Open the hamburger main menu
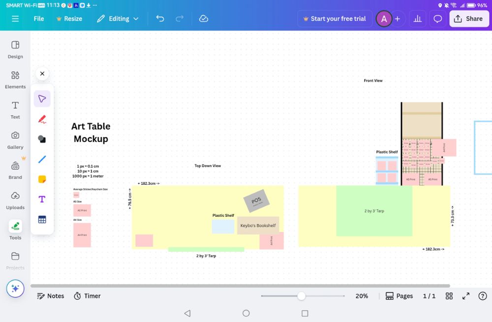The image size is (492, 322). tap(15, 19)
